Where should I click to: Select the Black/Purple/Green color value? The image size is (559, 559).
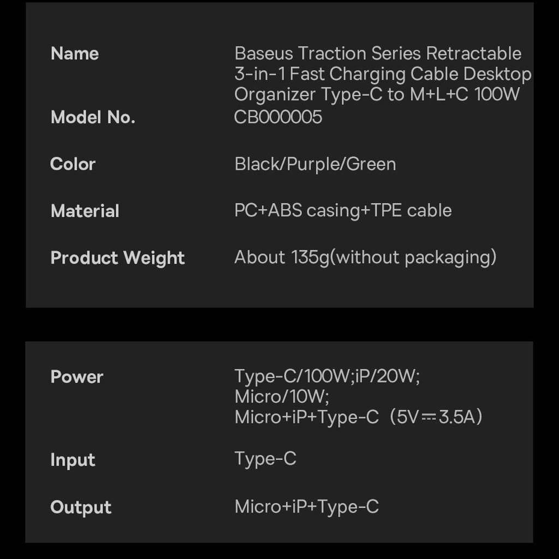(315, 164)
